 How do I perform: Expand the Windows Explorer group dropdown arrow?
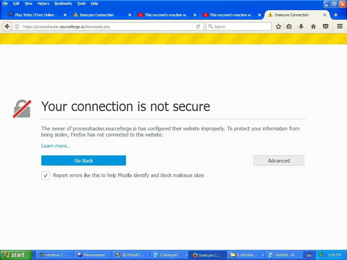click(263, 255)
